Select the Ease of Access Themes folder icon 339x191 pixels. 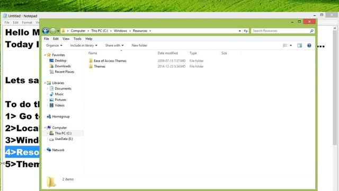point(91,61)
